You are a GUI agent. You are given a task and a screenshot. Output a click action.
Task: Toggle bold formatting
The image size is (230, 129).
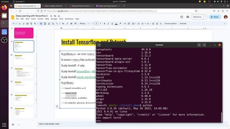coord(105,24)
